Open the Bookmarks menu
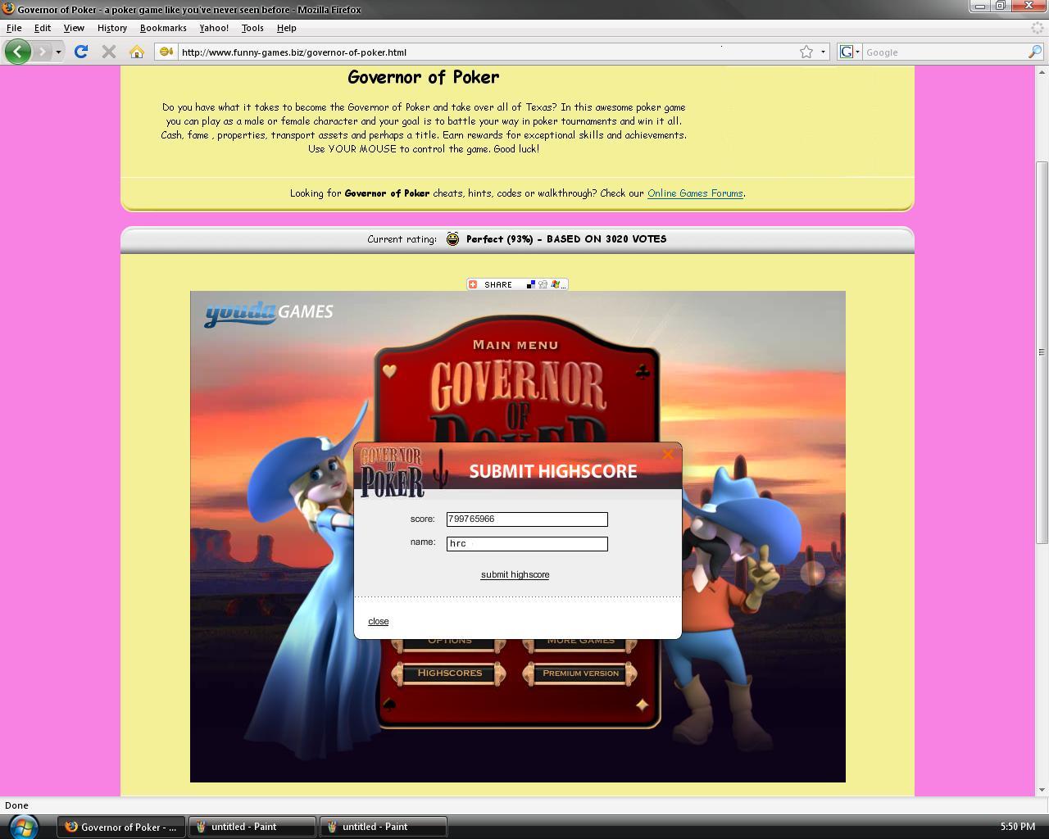Screen dimensions: 1049x839 [163, 28]
